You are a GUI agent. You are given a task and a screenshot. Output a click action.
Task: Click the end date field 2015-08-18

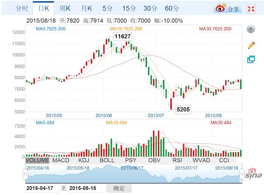pos(85,188)
